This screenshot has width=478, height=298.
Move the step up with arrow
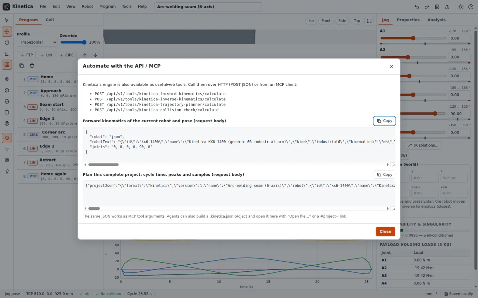(85, 55)
